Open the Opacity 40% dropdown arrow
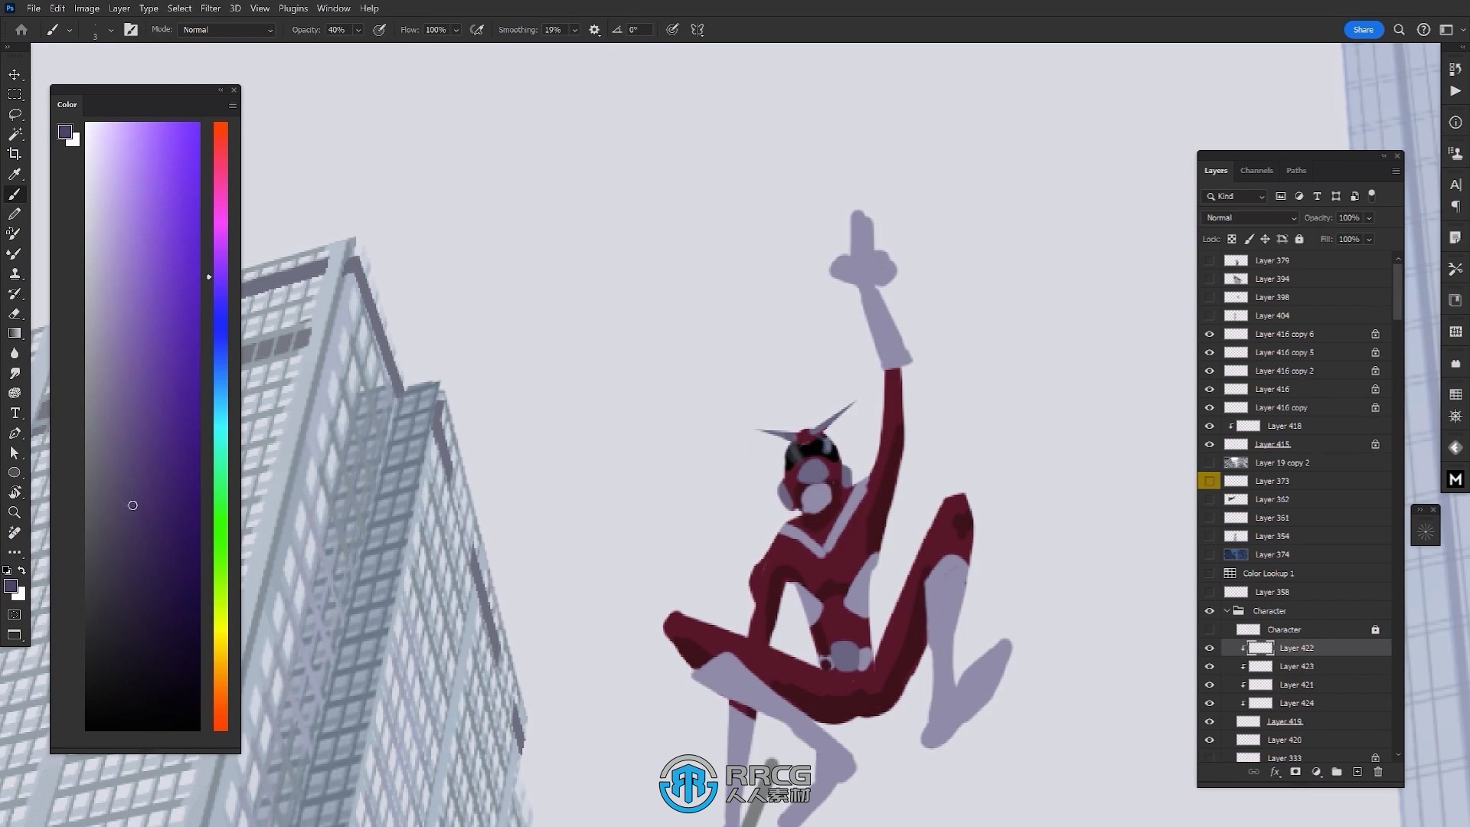 click(358, 30)
